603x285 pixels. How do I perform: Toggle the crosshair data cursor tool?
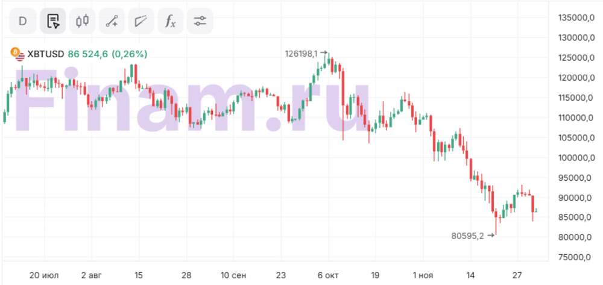point(53,21)
